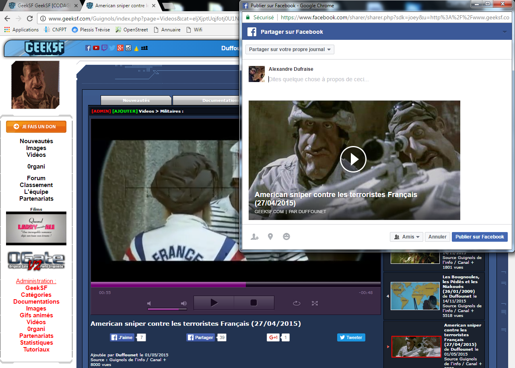The height and width of the screenshot is (368, 515).
Task: Open the admin Statistiques link
Action: [x=36, y=343]
